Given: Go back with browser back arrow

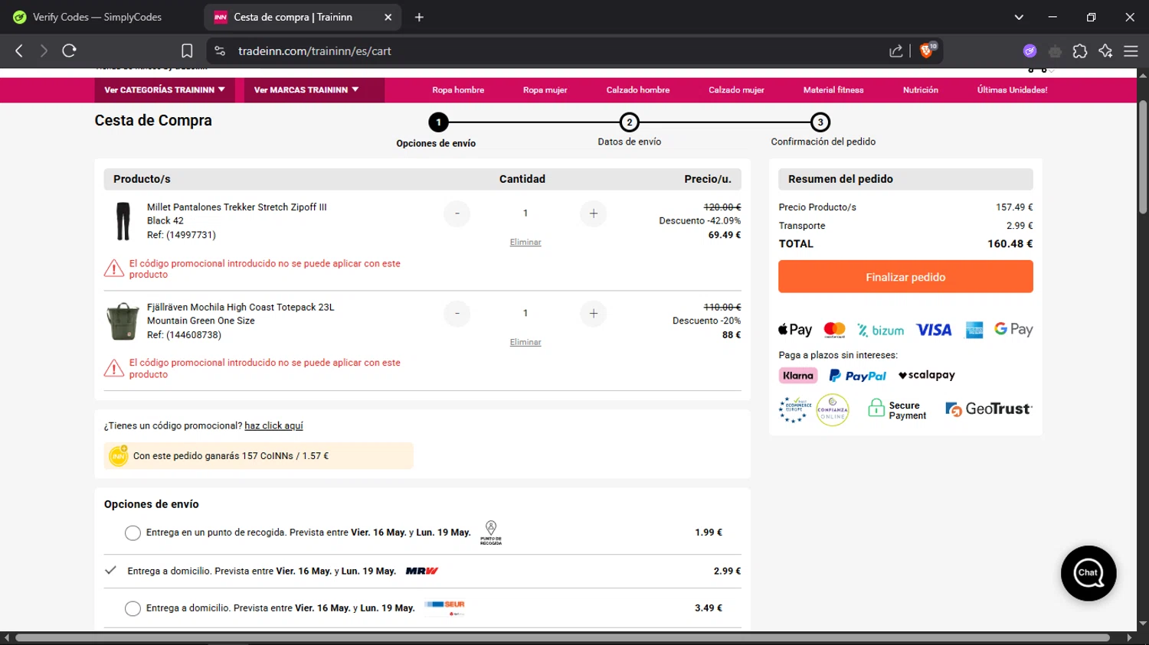Looking at the screenshot, I should pyautogui.click(x=19, y=50).
